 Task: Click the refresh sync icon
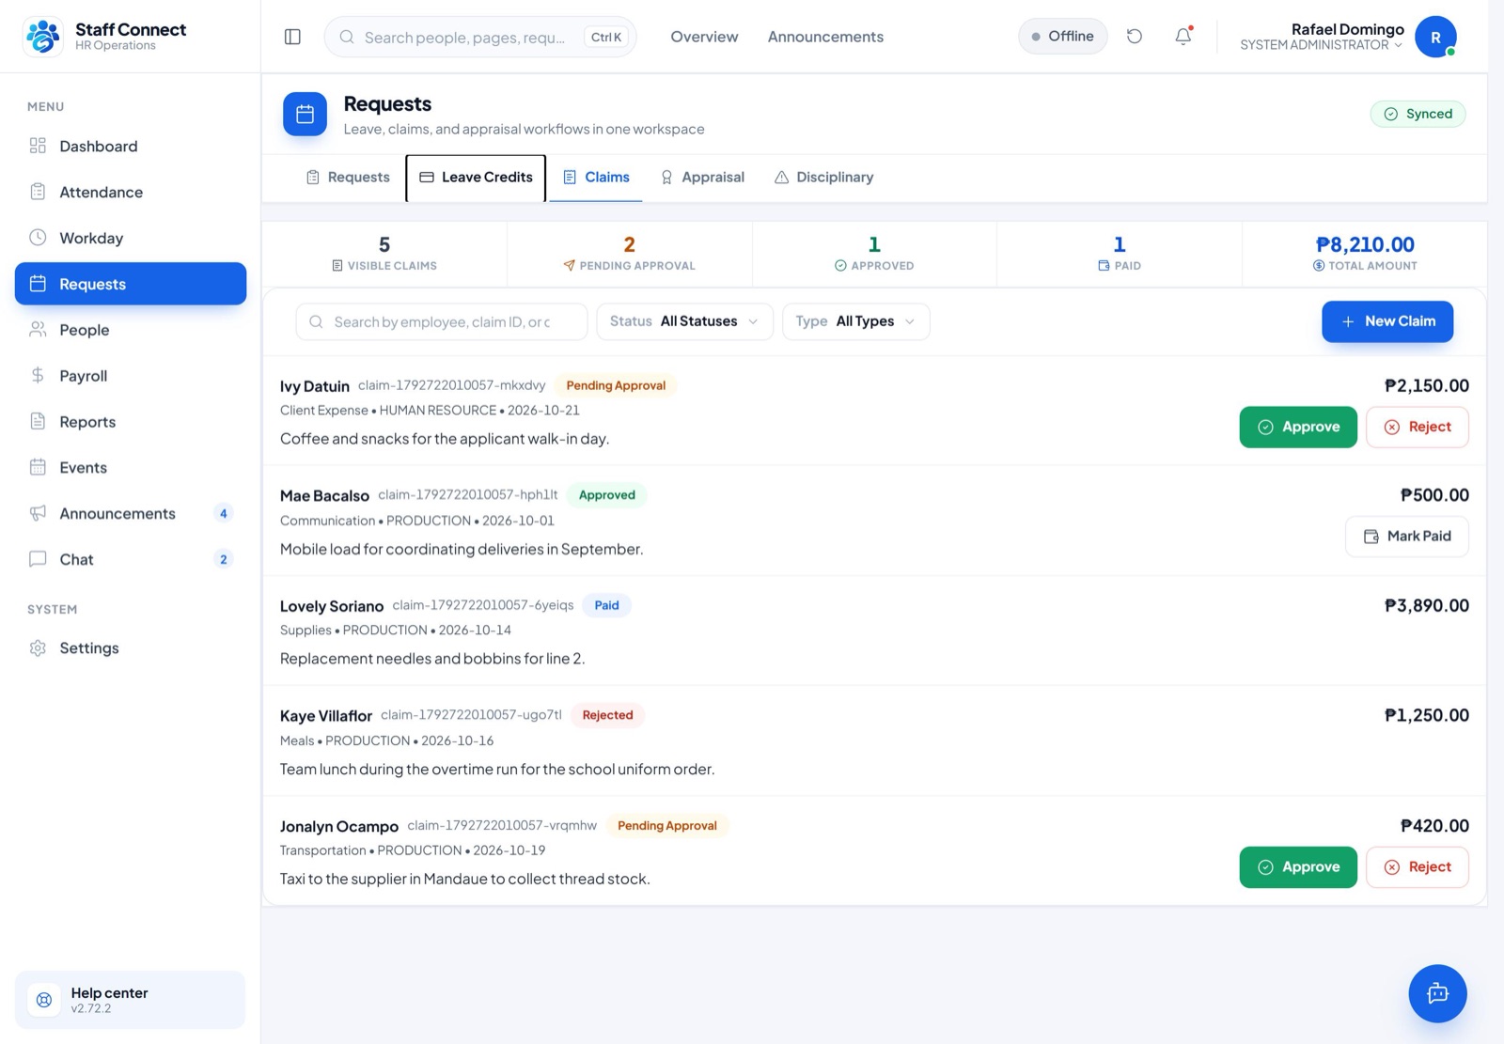pyautogui.click(x=1135, y=37)
